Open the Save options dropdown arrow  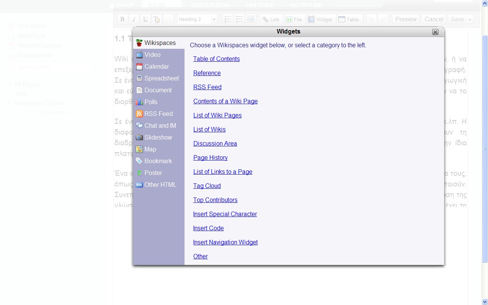point(470,19)
